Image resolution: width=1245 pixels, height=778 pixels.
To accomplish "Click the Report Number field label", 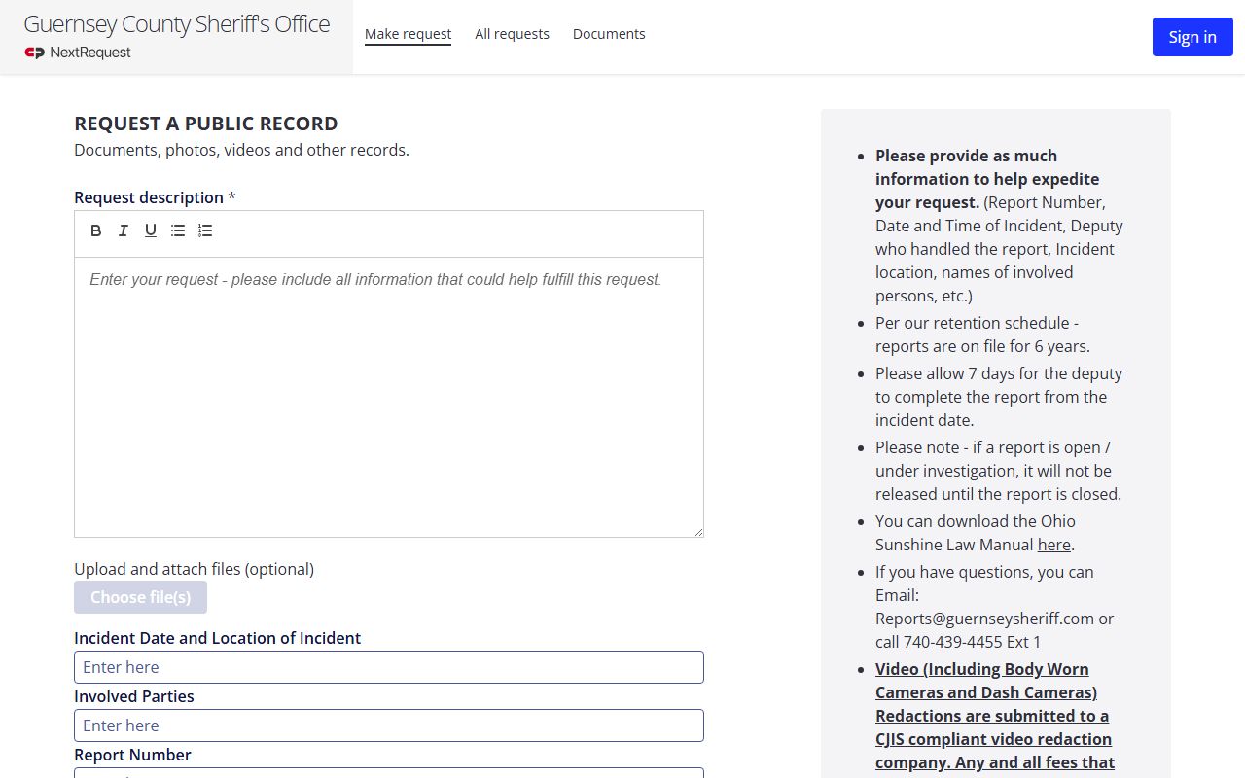I will 132,755.
